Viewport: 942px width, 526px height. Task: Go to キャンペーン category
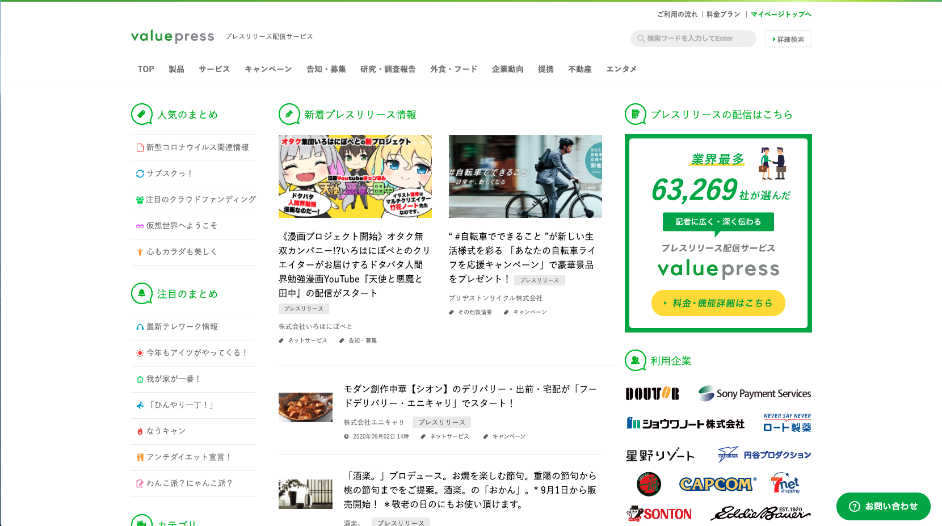click(268, 69)
